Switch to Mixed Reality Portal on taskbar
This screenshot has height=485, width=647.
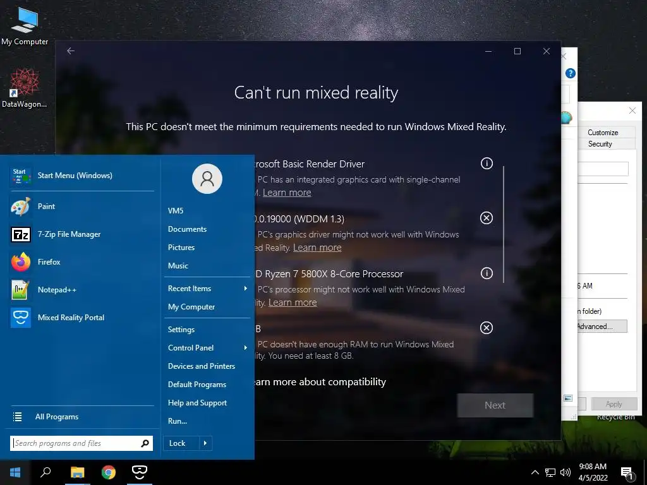(x=140, y=472)
